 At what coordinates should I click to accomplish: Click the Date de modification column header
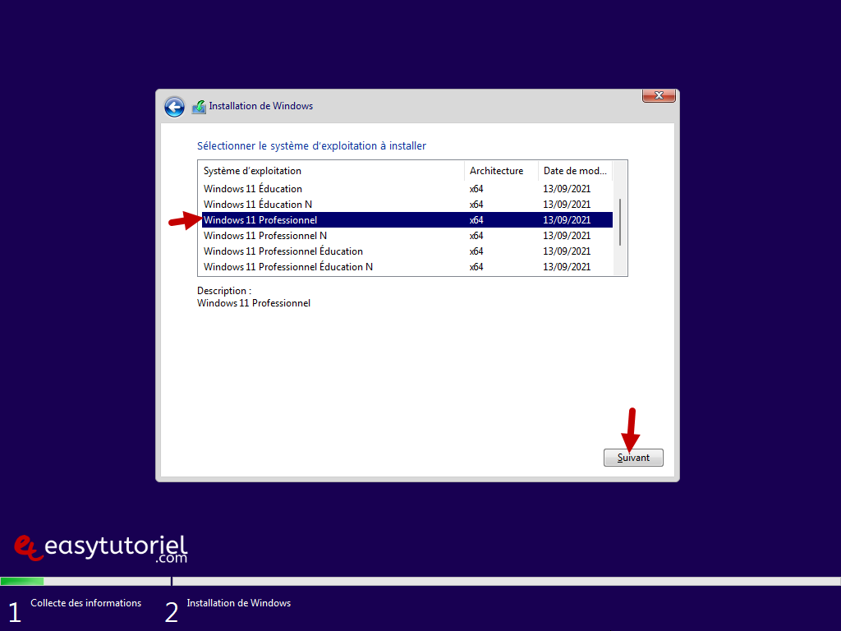point(575,171)
